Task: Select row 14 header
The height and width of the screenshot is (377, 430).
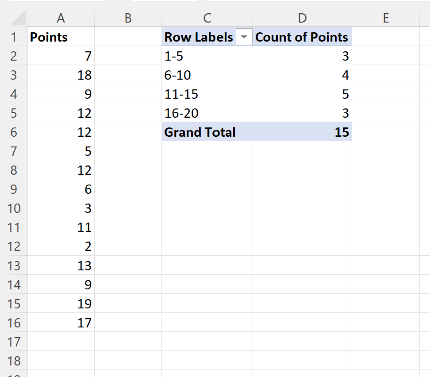Action: [14, 285]
